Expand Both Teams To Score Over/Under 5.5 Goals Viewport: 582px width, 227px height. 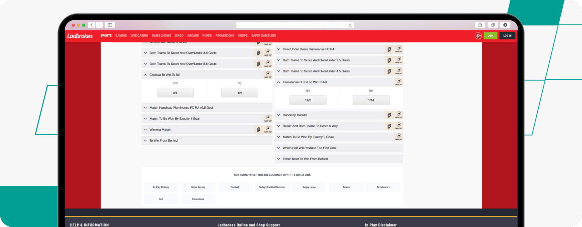tap(207, 64)
